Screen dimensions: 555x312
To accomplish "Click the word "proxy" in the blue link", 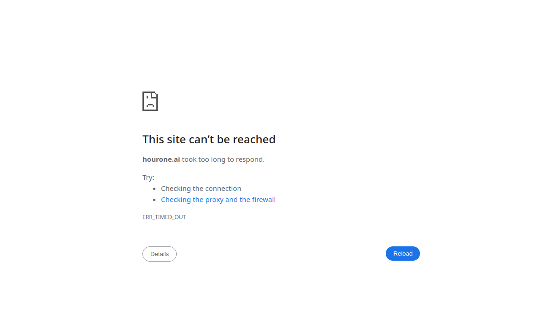I will [214, 200].
